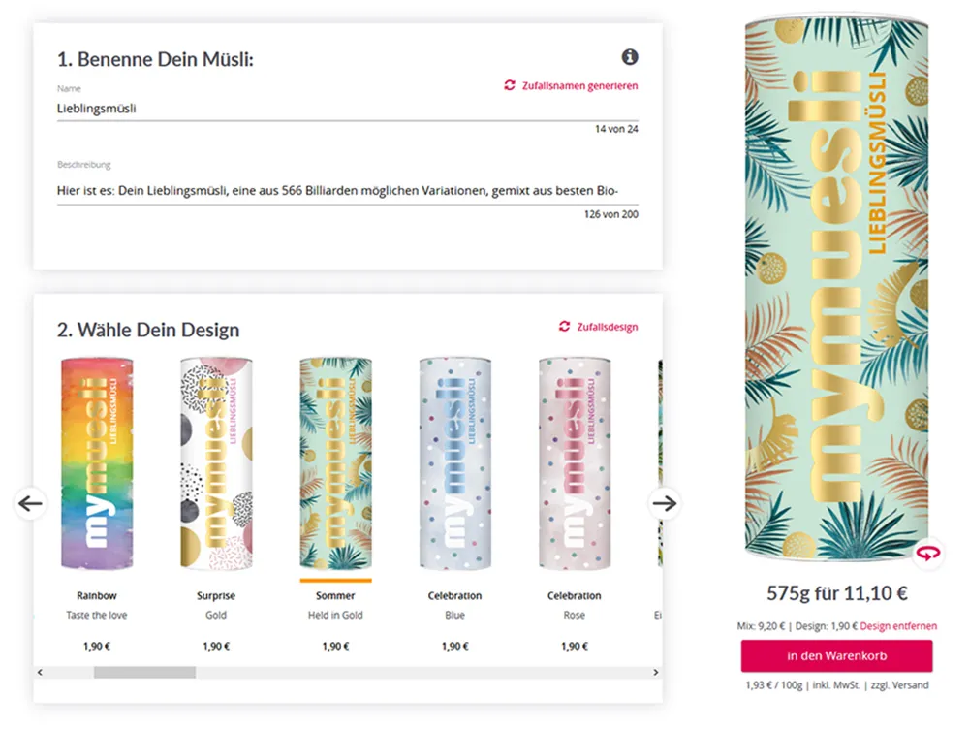The width and height of the screenshot is (969, 731).
Task: Select the Celebration Blue design
Action: [x=454, y=465]
